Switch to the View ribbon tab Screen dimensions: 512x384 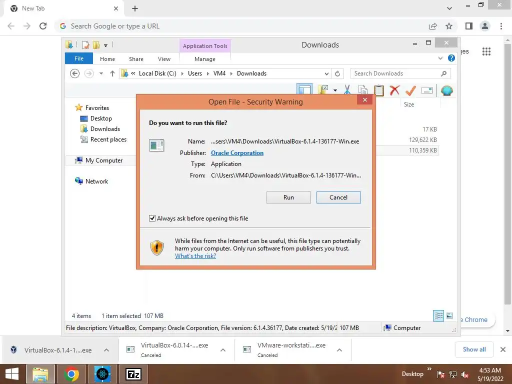[164, 59]
